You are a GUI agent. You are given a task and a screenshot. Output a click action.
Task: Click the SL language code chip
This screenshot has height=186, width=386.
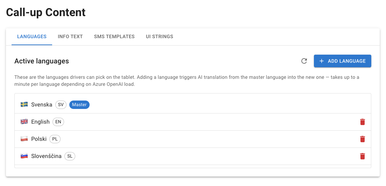click(x=70, y=156)
